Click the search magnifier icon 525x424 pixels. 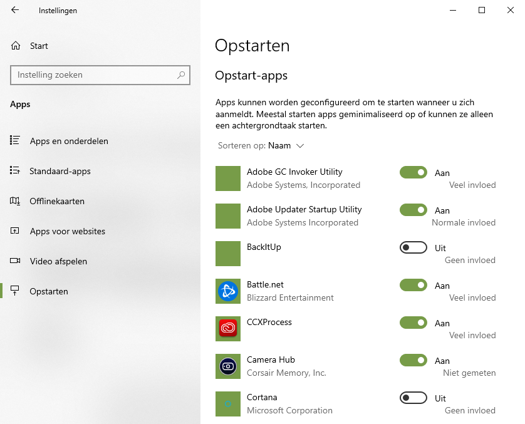181,75
